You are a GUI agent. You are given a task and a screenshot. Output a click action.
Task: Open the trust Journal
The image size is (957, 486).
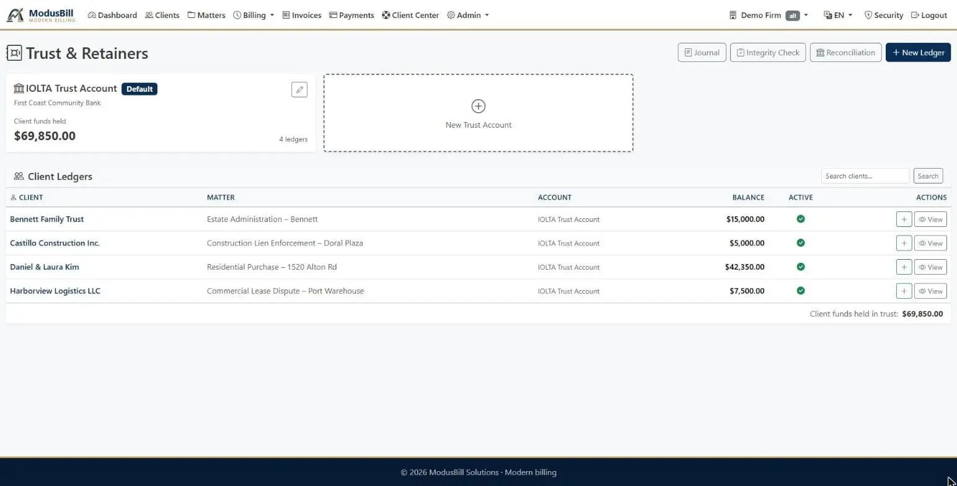(702, 53)
